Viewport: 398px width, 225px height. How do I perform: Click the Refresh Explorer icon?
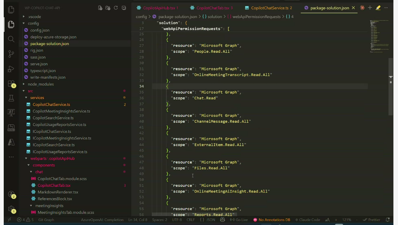[116, 8]
